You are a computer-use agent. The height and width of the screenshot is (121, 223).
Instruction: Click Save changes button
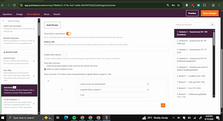210,13
